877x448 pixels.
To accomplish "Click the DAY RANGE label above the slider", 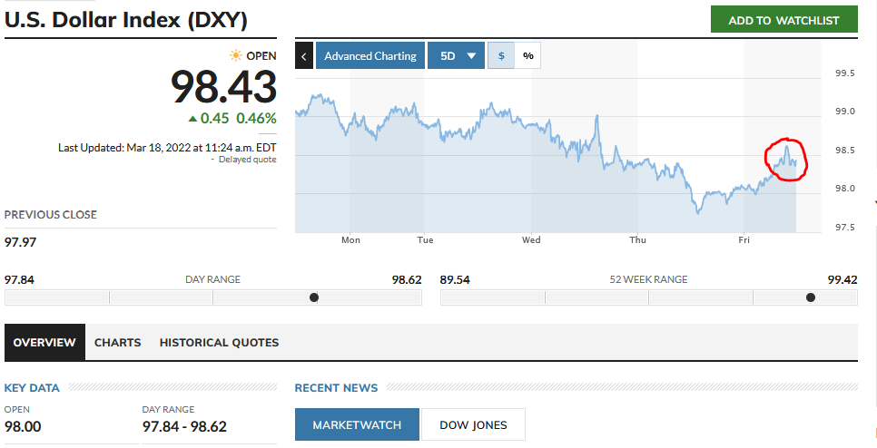I will [x=212, y=279].
